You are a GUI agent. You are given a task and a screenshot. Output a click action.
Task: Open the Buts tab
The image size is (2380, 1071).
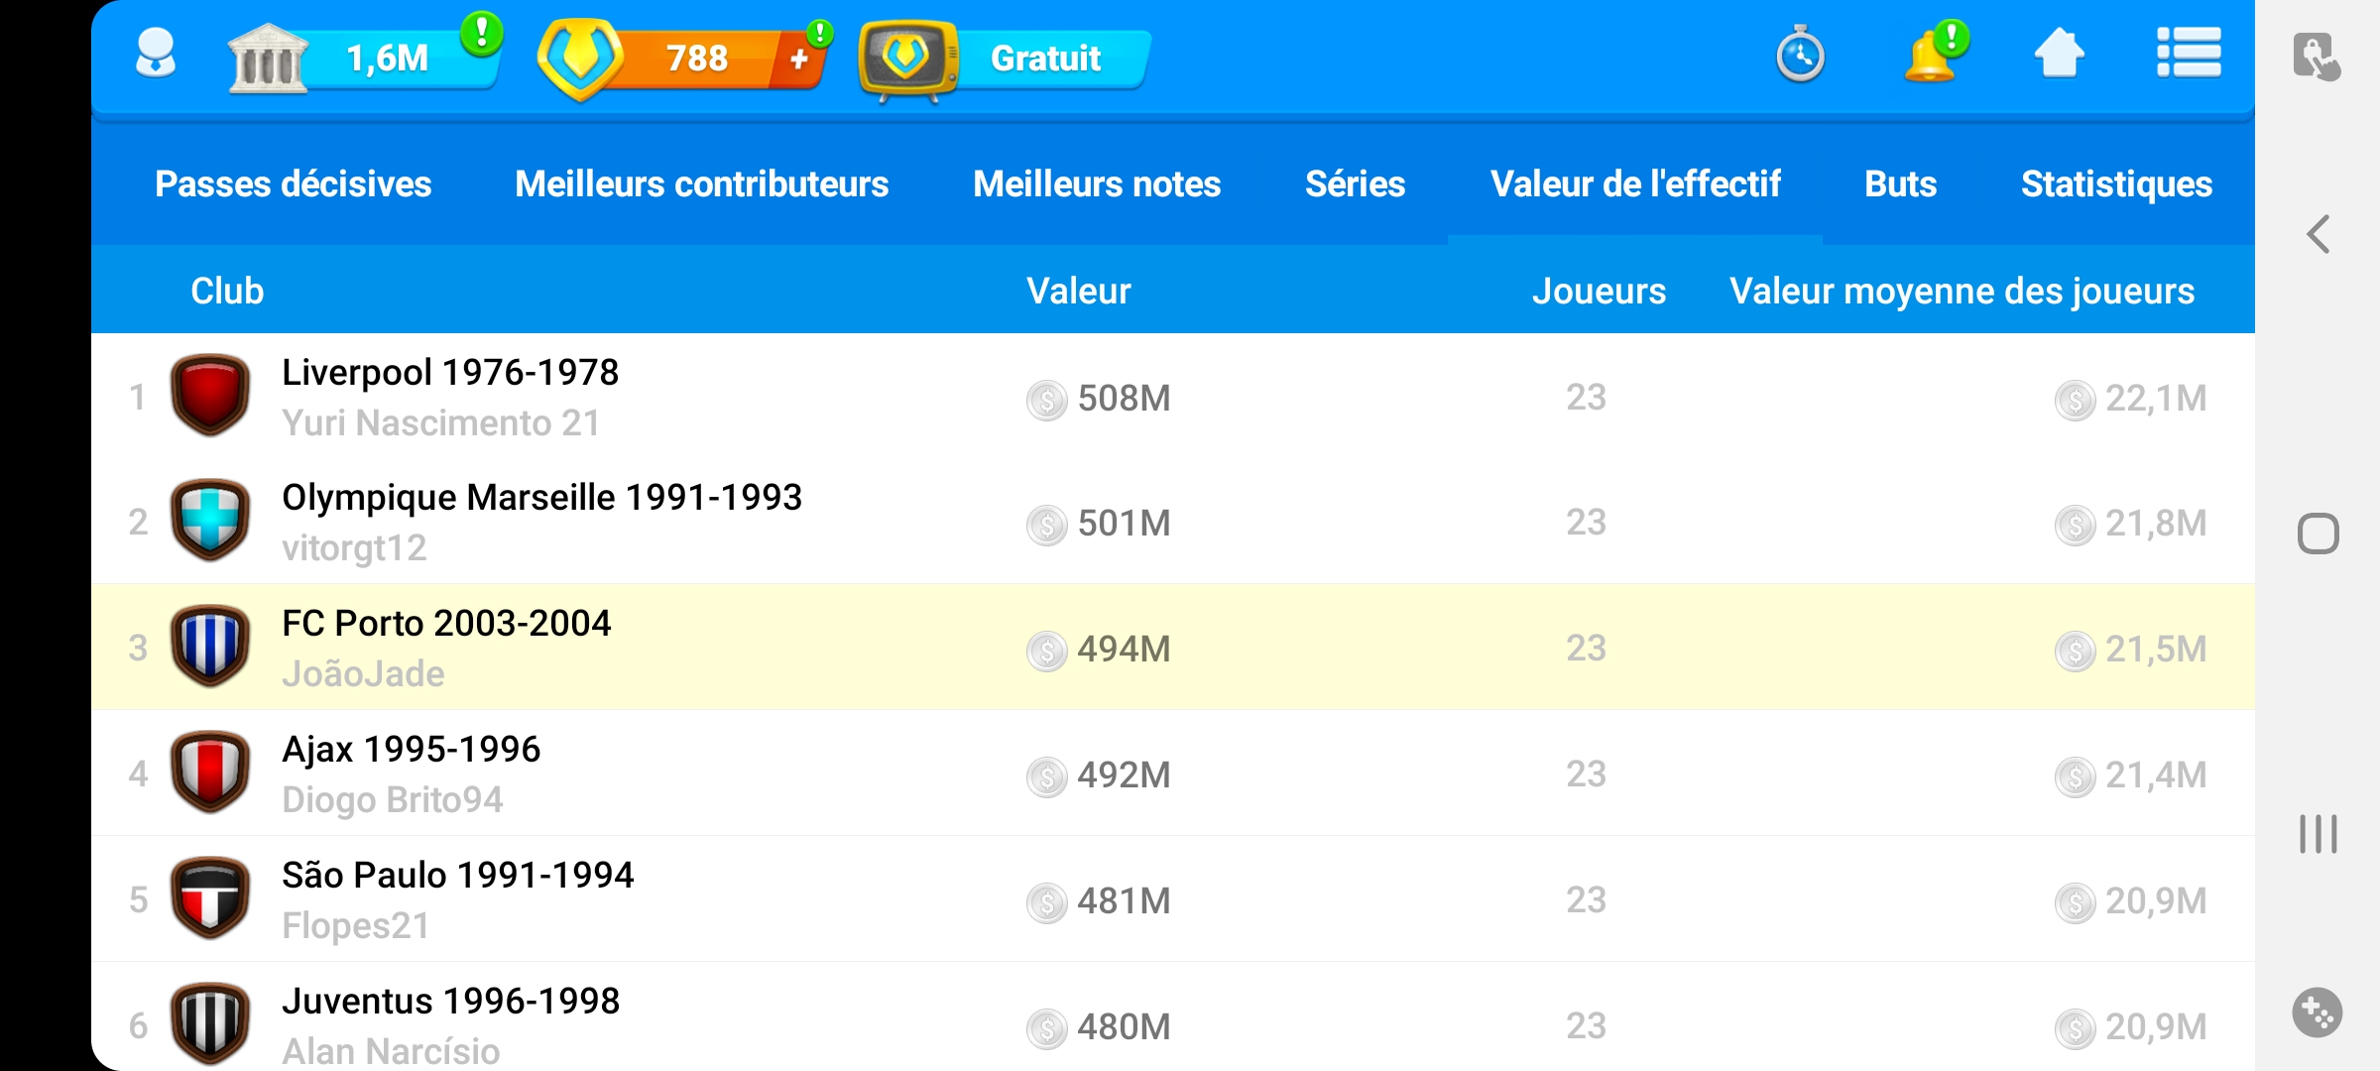1900,184
